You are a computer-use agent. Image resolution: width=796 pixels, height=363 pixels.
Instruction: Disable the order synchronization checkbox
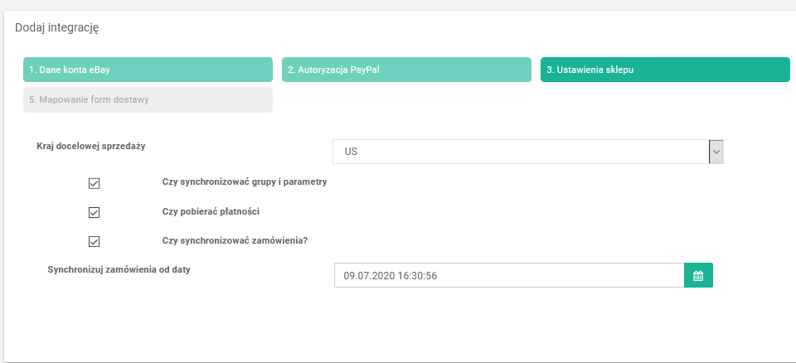tap(94, 242)
